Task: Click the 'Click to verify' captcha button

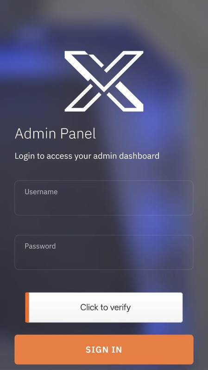Action: pyautogui.click(x=104, y=308)
